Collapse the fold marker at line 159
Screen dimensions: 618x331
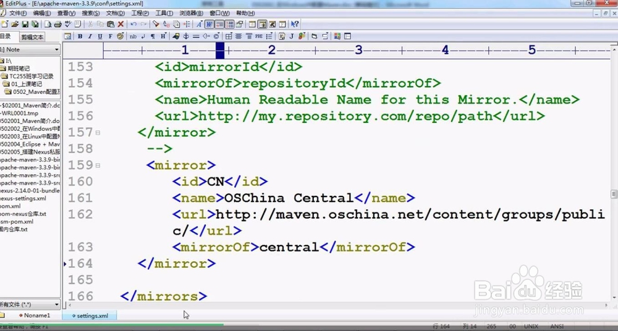click(98, 165)
